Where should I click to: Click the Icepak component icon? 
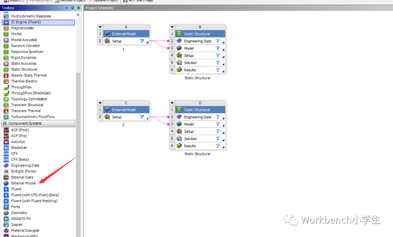pos(6,225)
